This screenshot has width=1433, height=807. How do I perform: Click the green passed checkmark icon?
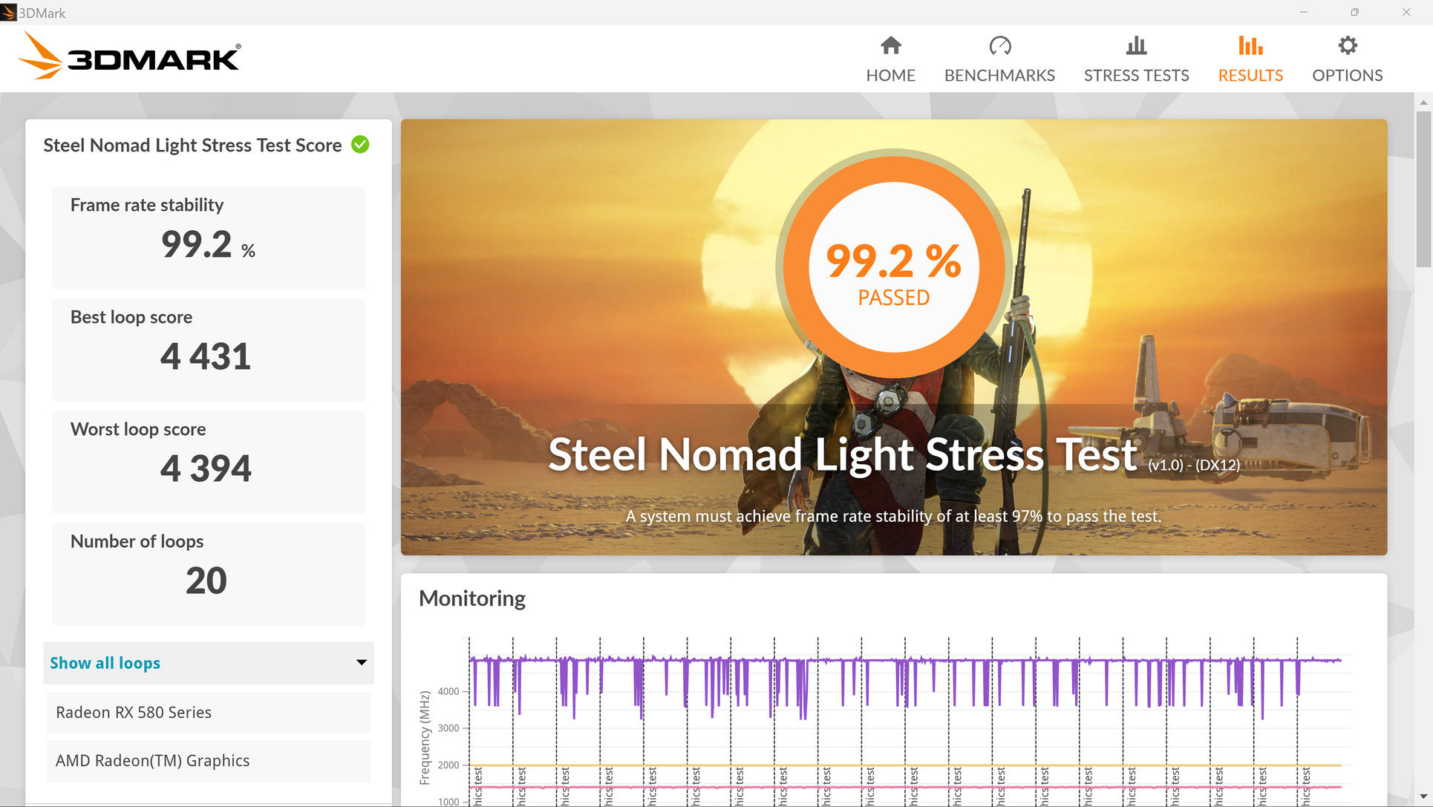[x=360, y=145]
